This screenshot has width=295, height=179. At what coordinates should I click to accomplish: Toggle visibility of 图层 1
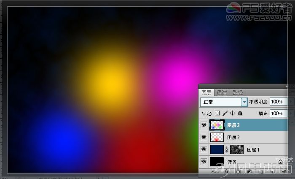(204, 149)
